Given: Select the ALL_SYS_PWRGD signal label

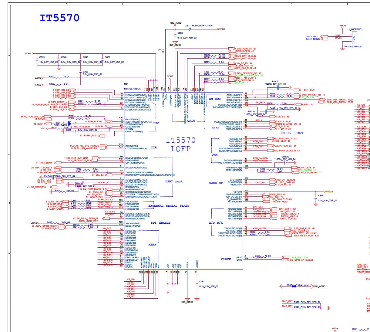Looking at the screenshot, I should pos(89,146).
